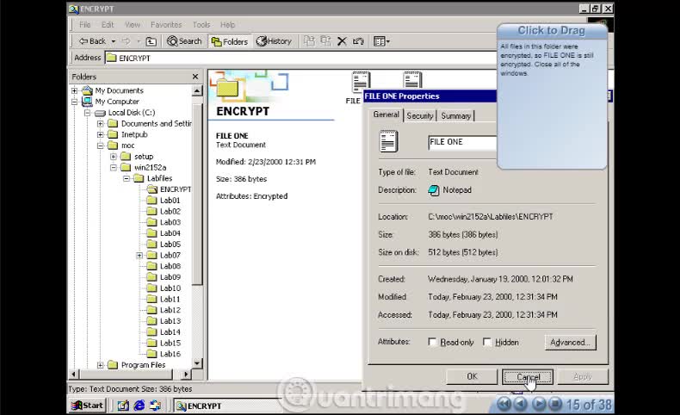This screenshot has height=415, width=680.
Task: Launch Internet Explorer from quick launch
Action: pos(139,406)
